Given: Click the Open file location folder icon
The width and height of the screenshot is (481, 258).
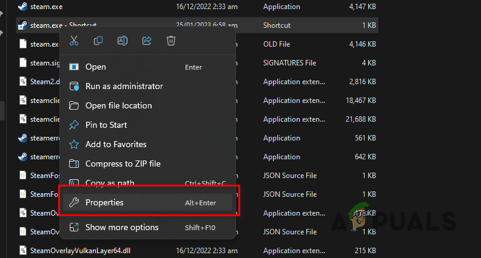Looking at the screenshot, I should [74, 105].
